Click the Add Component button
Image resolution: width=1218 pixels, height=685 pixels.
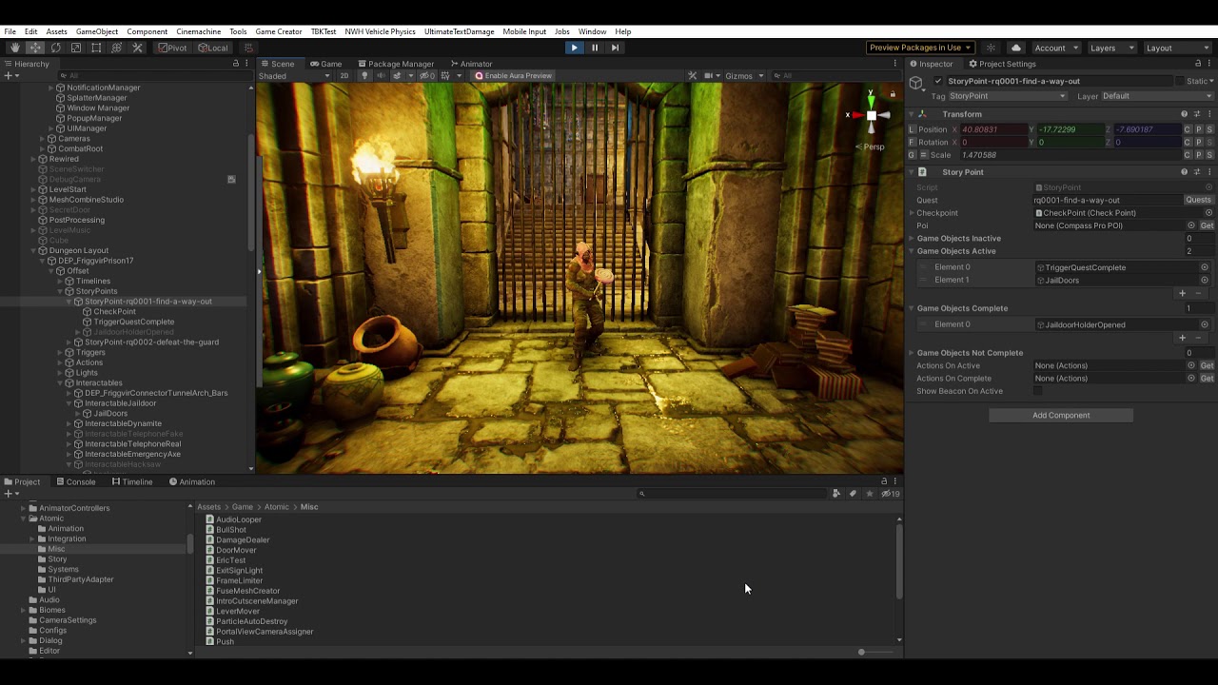click(1061, 416)
